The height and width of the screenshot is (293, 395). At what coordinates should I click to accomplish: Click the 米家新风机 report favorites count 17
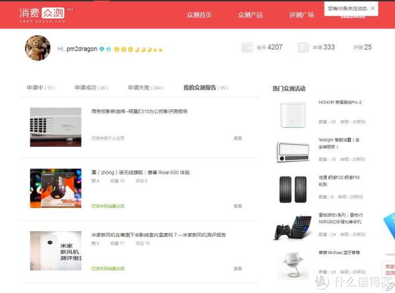click(117, 244)
